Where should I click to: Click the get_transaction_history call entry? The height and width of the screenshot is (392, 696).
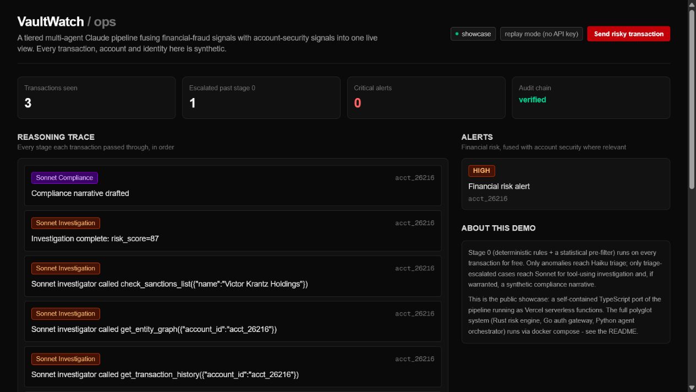[x=233, y=366]
